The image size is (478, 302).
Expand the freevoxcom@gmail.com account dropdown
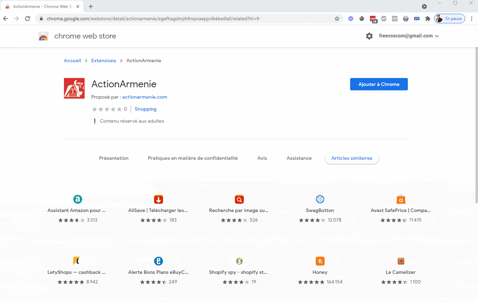(x=409, y=36)
